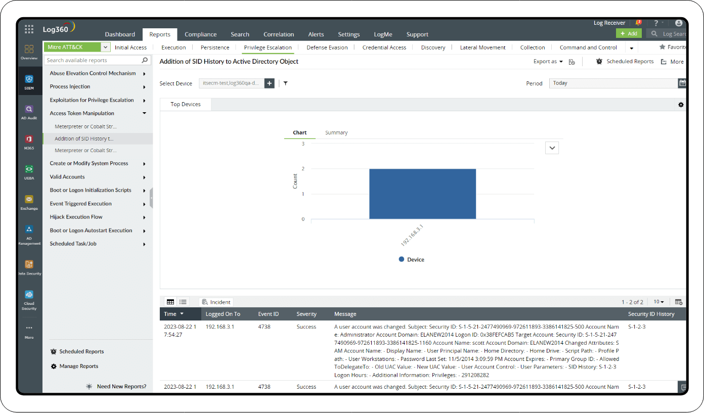Sort by Severity column header
This screenshot has height=413, width=704.
pos(306,314)
